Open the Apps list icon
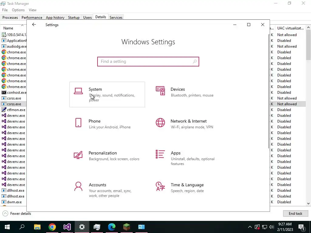 click(160, 154)
